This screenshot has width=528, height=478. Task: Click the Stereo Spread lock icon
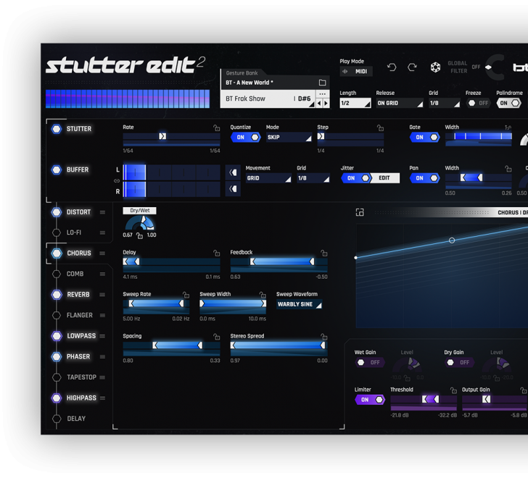click(324, 337)
